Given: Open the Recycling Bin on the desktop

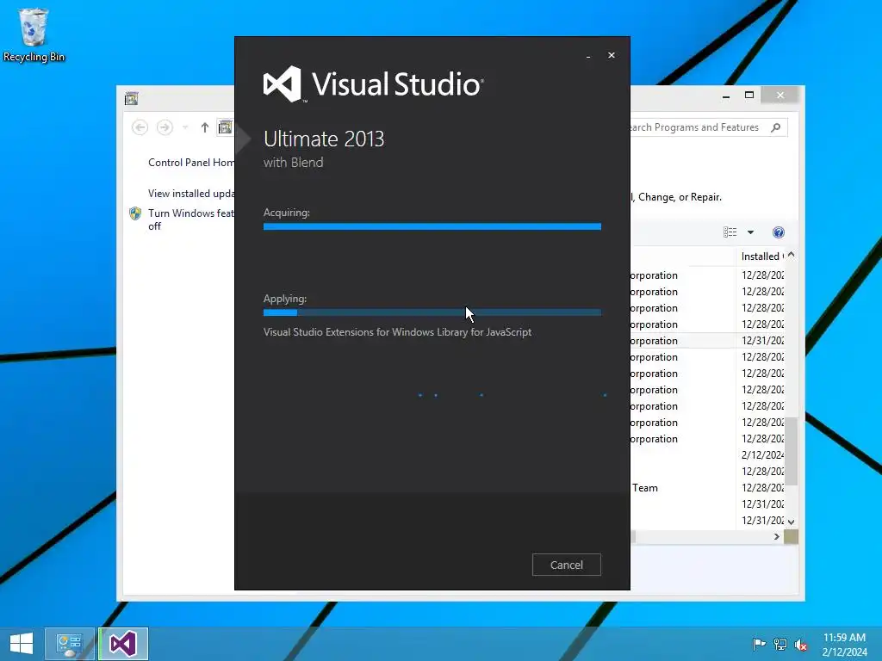Looking at the screenshot, I should coord(34,34).
